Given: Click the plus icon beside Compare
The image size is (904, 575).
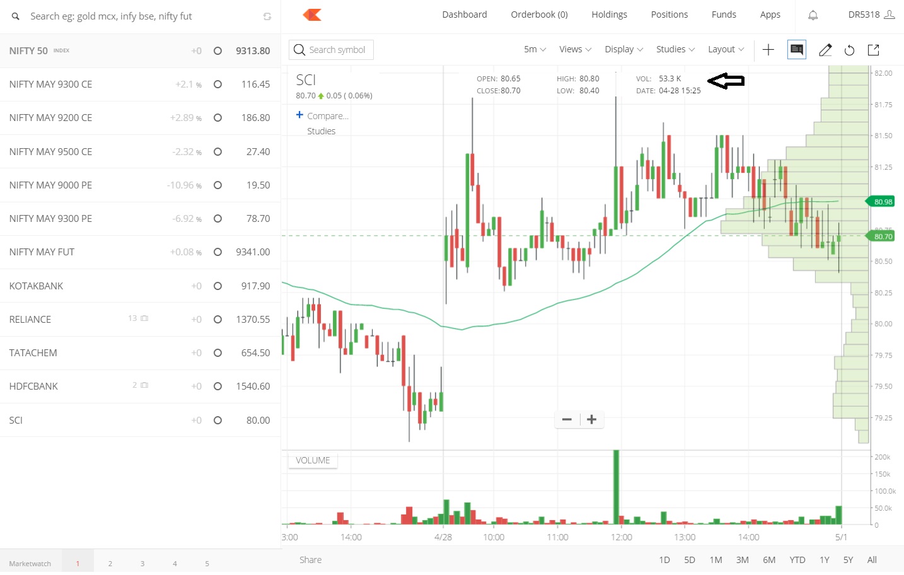Looking at the screenshot, I should click(300, 115).
